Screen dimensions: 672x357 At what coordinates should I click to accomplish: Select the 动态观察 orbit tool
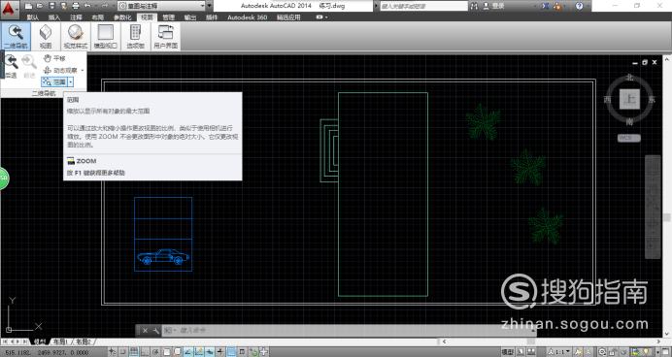point(60,70)
